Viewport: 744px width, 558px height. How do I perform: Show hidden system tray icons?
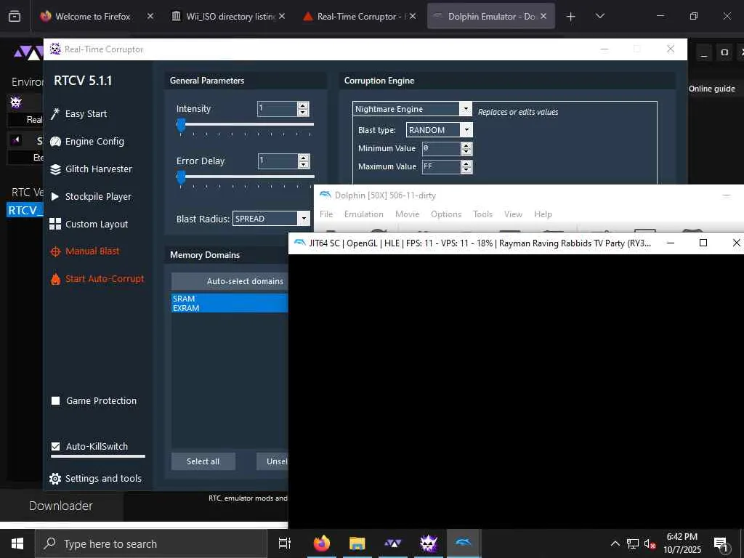click(x=615, y=543)
